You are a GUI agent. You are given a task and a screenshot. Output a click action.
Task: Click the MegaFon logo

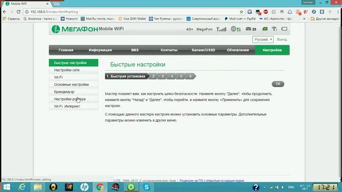point(75,29)
